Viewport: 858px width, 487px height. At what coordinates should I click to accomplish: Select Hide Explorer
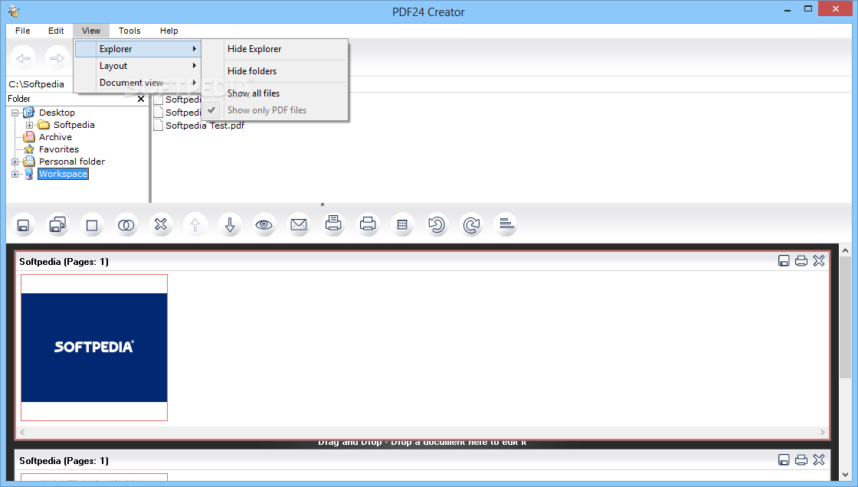pos(275,49)
